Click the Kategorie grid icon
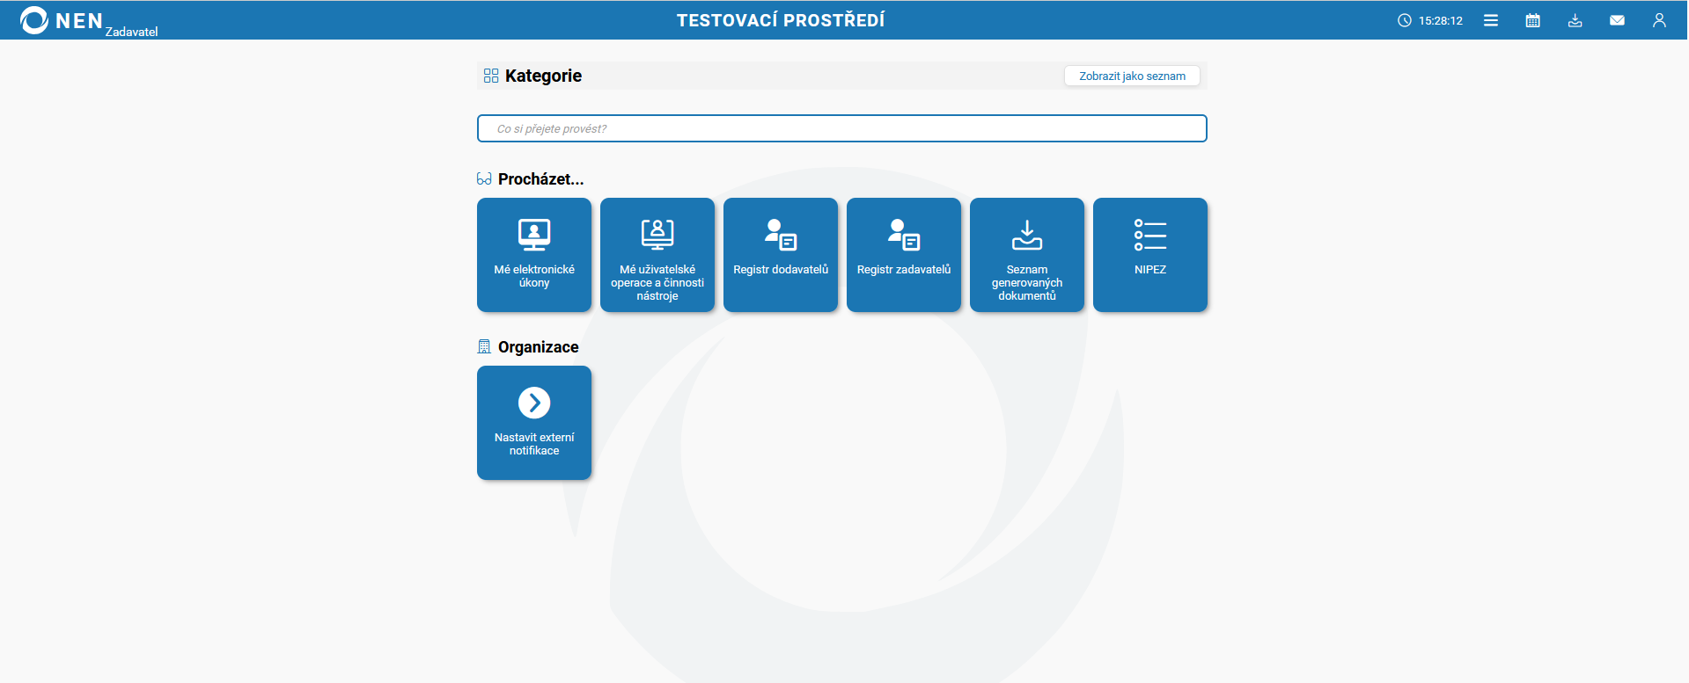This screenshot has width=1689, height=683. point(491,76)
